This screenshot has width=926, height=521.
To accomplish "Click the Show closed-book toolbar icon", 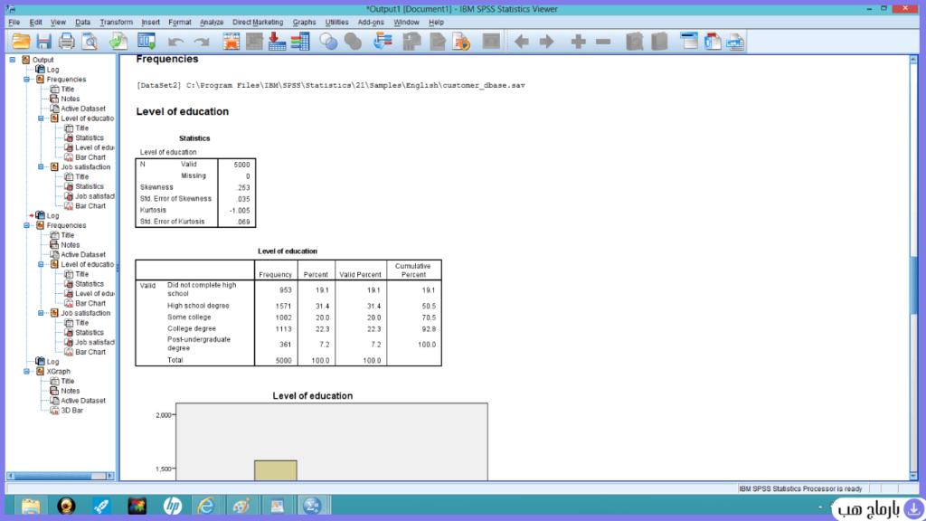I will click(634, 42).
